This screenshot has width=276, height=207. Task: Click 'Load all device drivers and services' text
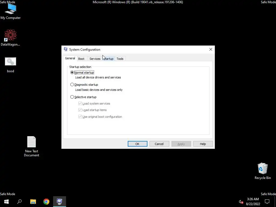(98, 77)
